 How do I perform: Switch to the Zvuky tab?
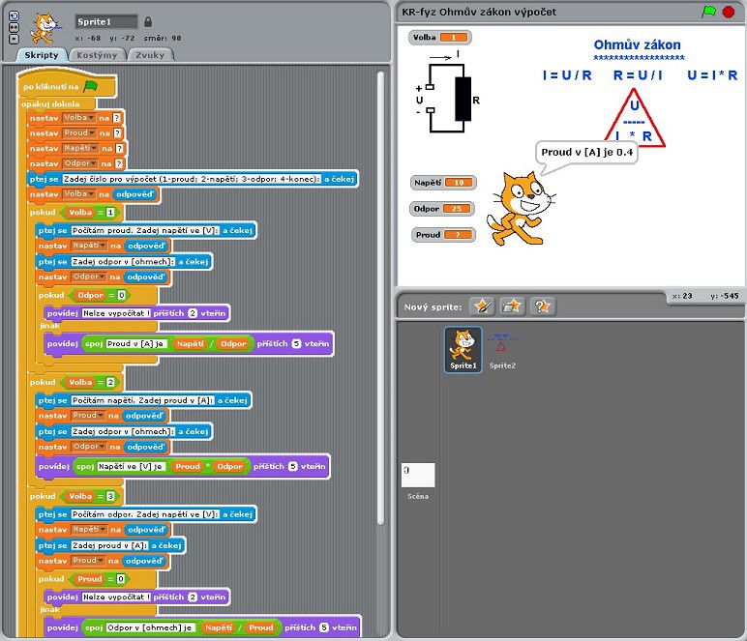pos(151,55)
